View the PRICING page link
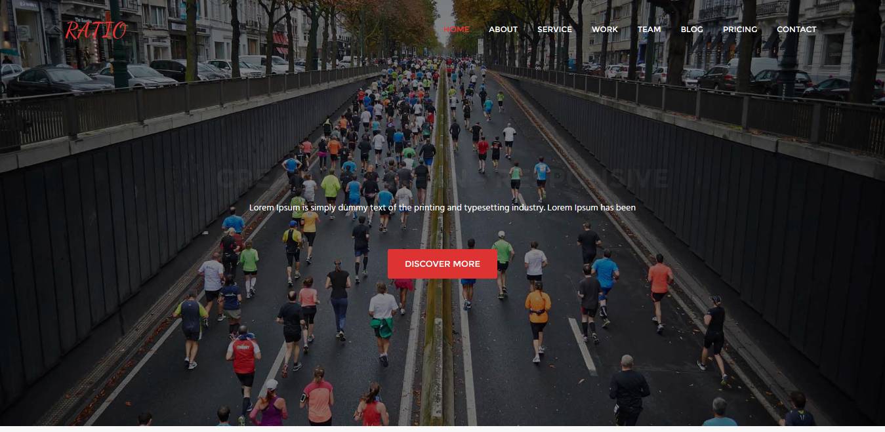 tap(740, 29)
